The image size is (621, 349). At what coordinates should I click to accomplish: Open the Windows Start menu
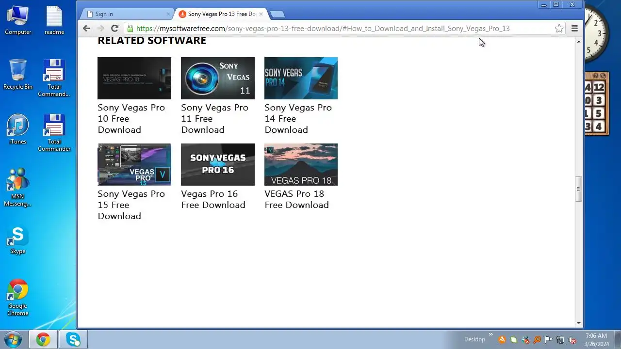[13, 339]
